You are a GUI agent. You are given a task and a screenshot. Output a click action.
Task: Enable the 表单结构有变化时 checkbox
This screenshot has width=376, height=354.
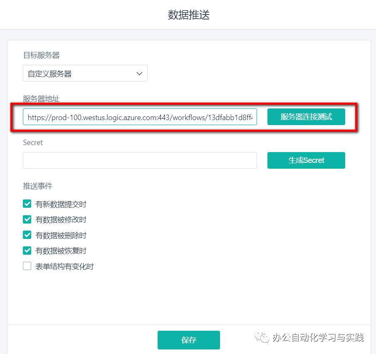tap(27, 266)
